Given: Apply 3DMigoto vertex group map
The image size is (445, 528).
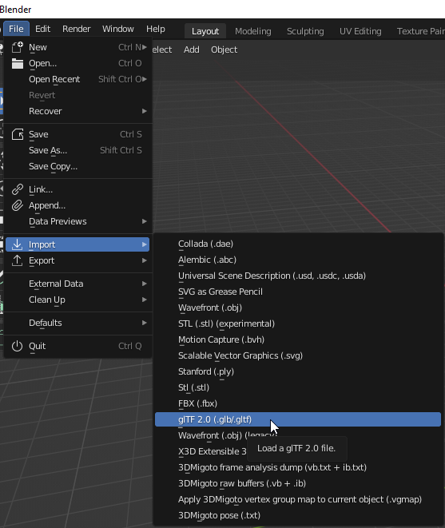Looking at the screenshot, I should pos(298,499).
